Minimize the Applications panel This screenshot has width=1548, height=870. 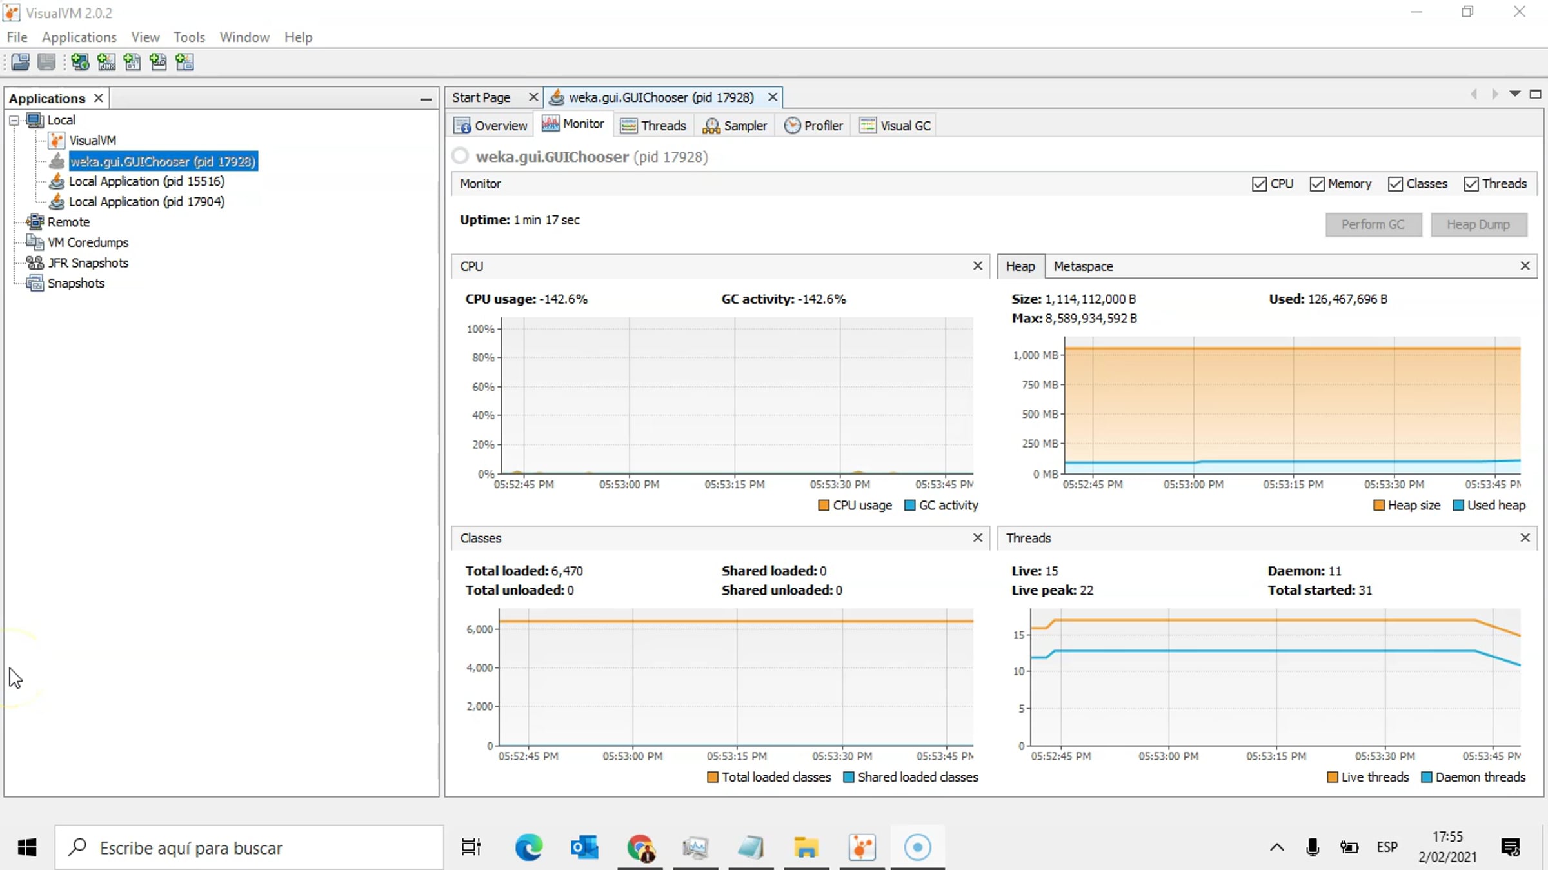click(x=425, y=99)
